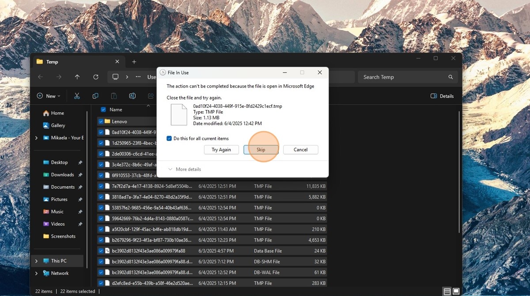Click the Search Temp input field
530x296 pixels.
[402, 77]
